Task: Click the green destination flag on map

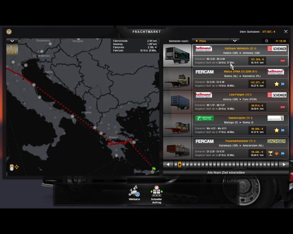Action: click(154, 169)
